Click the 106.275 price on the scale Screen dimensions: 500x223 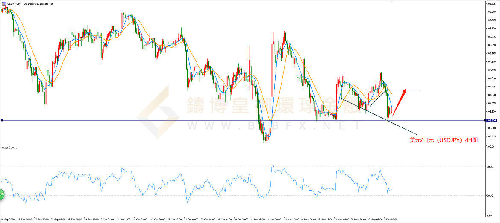(x=491, y=3)
